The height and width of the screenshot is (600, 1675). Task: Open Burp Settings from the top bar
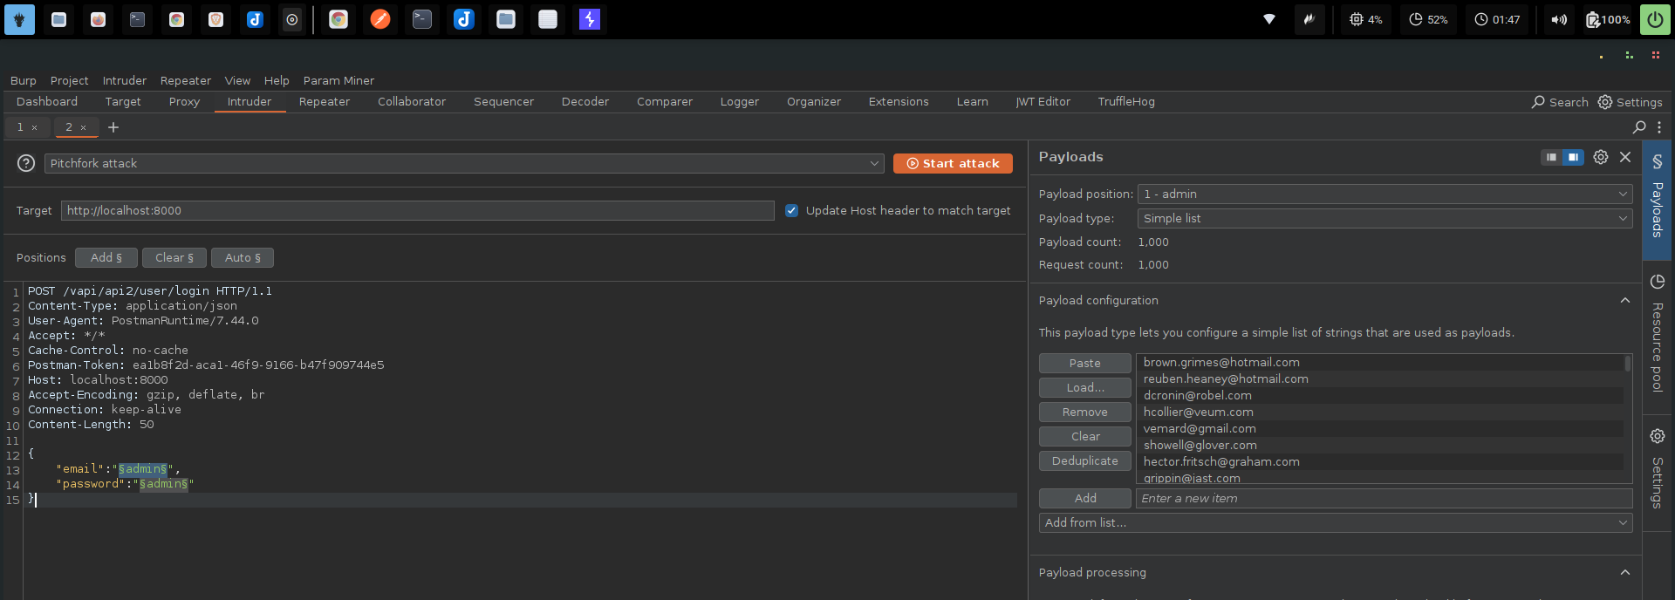1630,102
